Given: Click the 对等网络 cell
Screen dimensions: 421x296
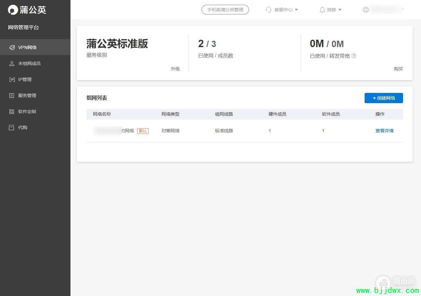Looking at the screenshot, I should 170,131.
